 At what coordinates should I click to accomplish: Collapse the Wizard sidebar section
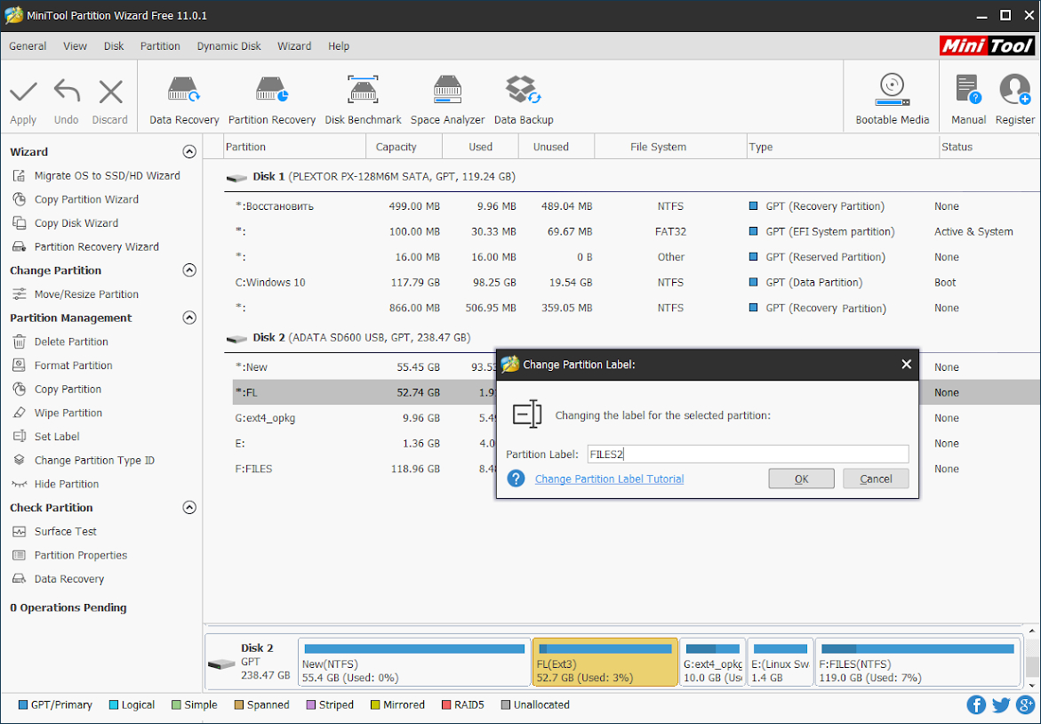188,152
